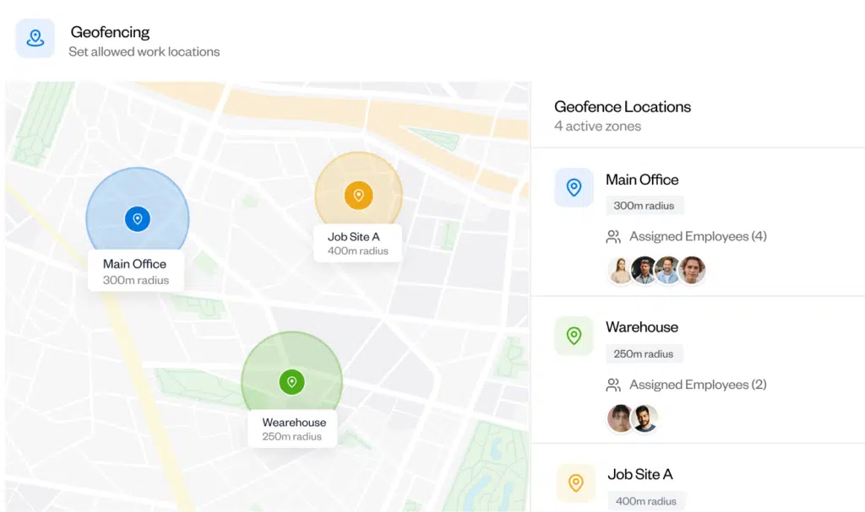Click the first employee avatar under Main Office
Image resolution: width=865 pixels, height=512 pixels.
click(620, 270)
